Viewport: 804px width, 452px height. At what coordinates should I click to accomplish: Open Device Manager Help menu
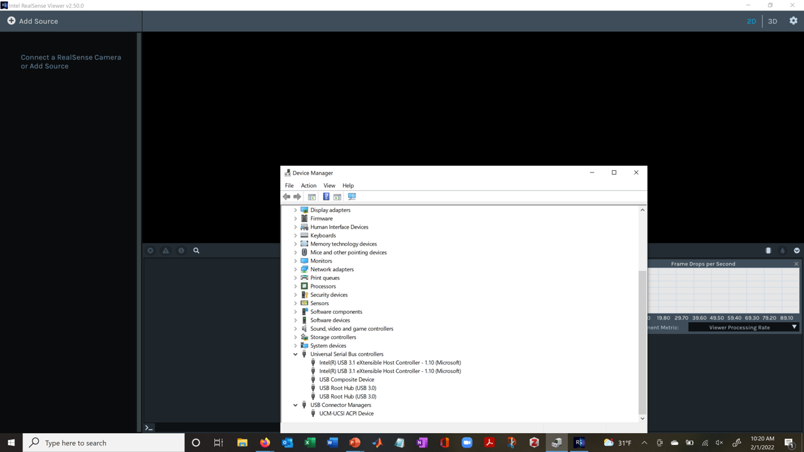click(348, 186)
